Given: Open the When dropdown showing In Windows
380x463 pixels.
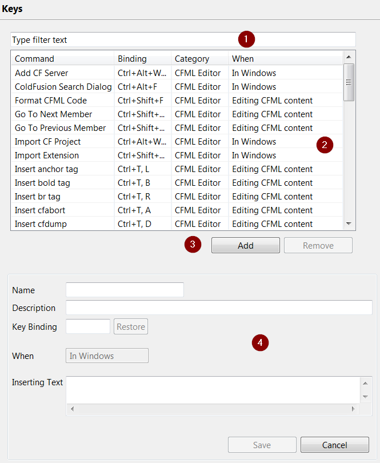Looking at the screenshot, I should click(107, 356).
